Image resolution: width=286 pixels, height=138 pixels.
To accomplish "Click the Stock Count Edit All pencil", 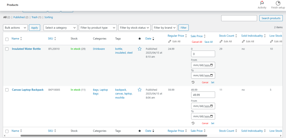I will 221,42.
